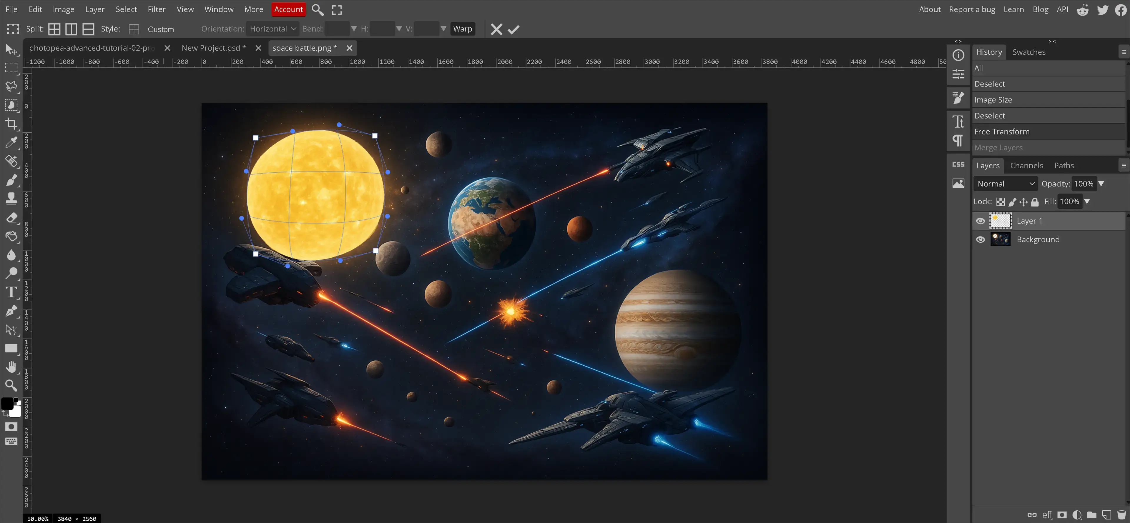Select the Spot Healing Brush tool

click(x=11, y=161)
